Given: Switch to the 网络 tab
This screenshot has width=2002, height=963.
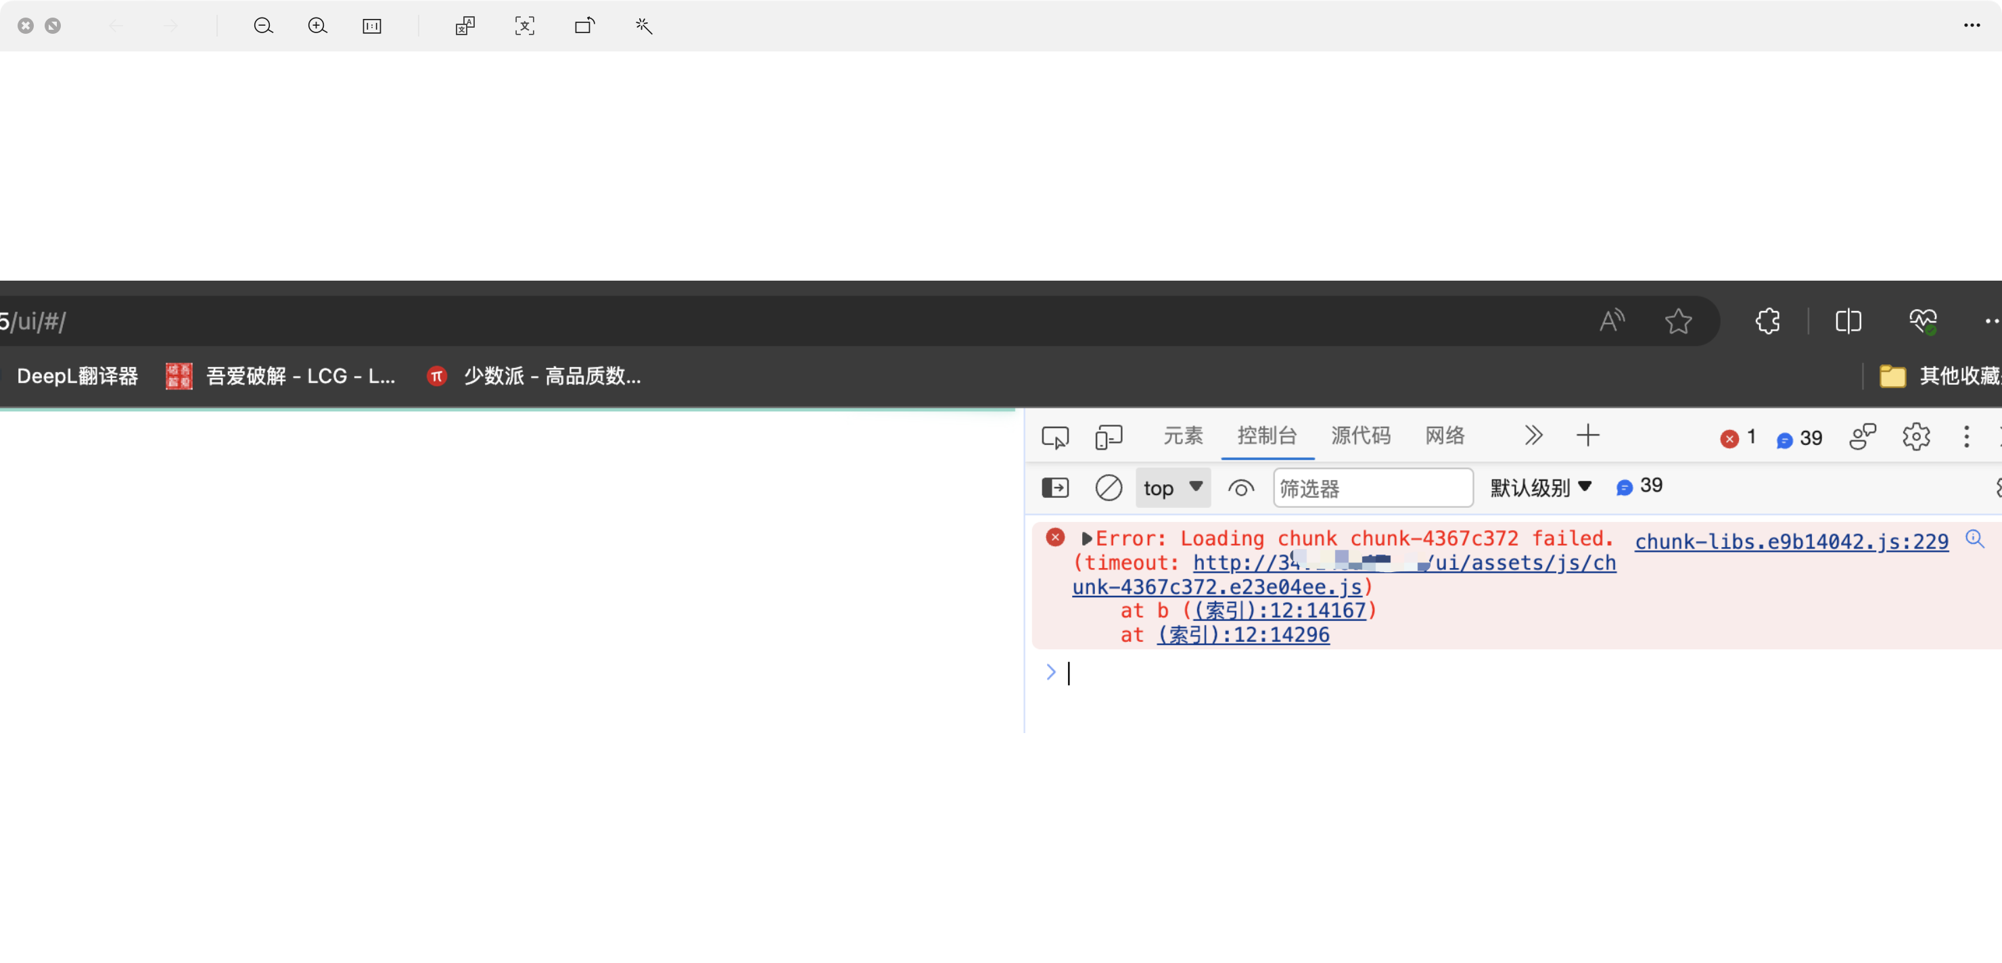Looking at the screenshot, I should pos(1444,437).
